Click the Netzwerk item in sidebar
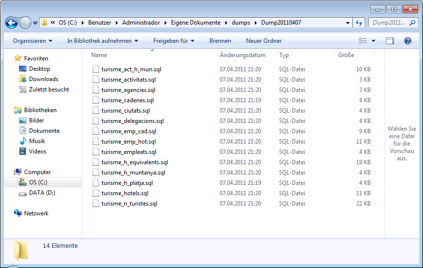423x268 pixels. tap(36, 213)
